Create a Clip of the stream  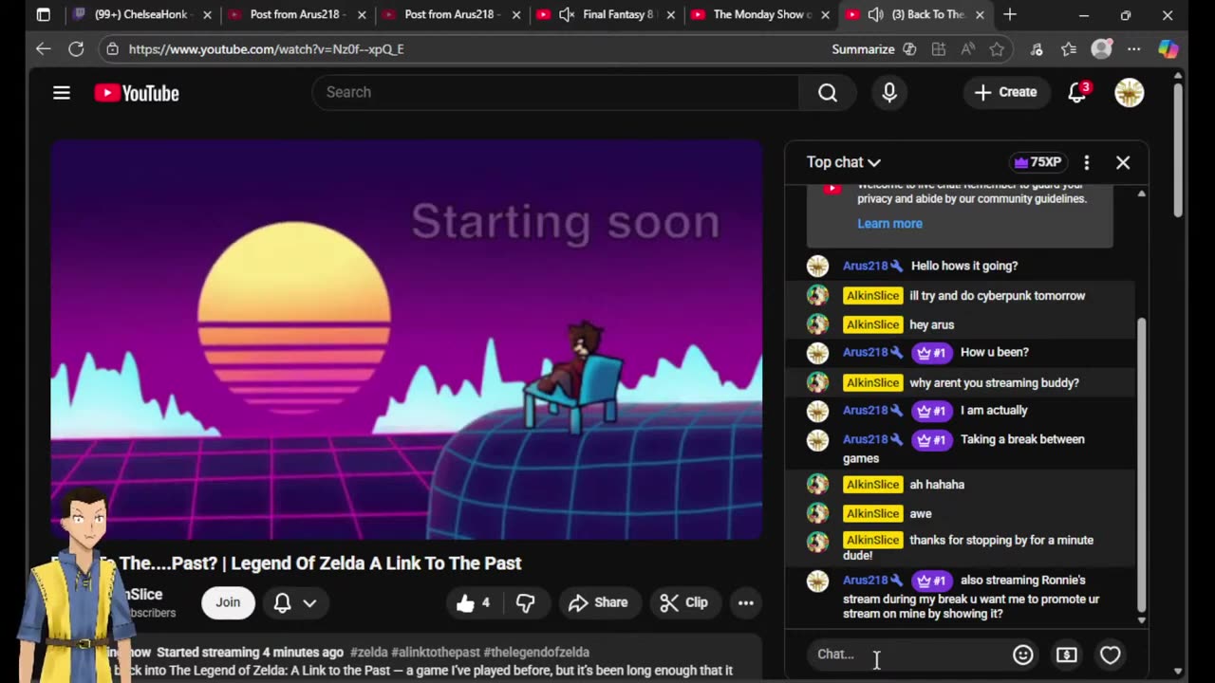point(684,602)
